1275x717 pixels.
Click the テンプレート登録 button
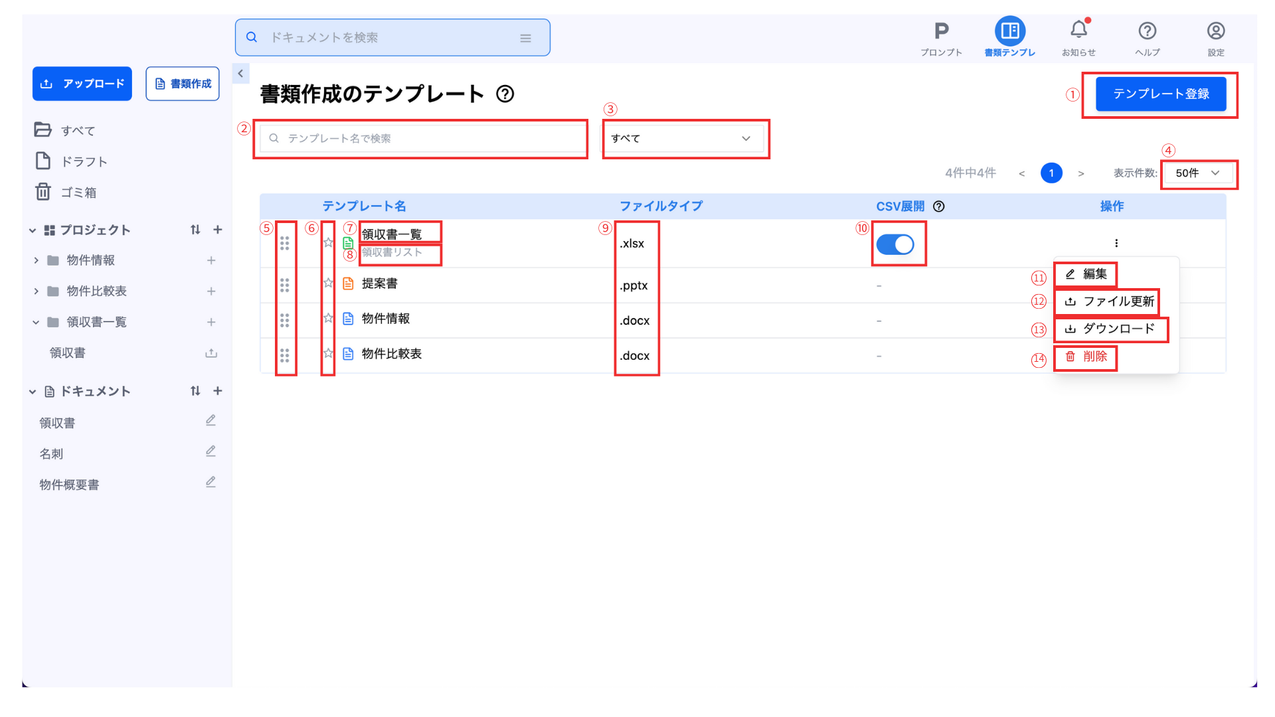tap(1160, 94)
